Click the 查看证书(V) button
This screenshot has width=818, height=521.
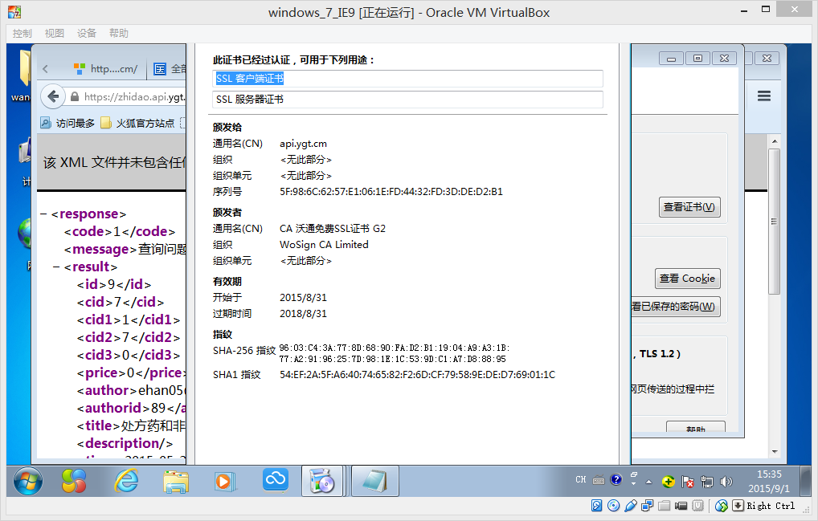689,207
